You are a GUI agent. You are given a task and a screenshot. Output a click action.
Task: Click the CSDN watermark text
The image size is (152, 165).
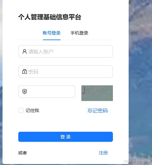(x=137, y=161)
